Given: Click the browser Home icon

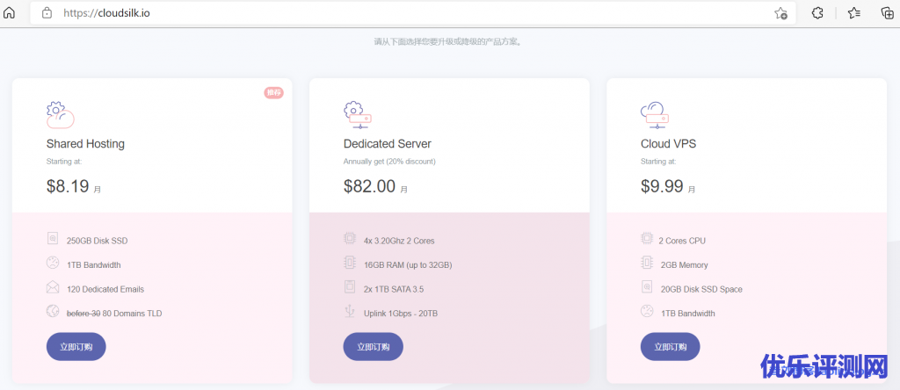Looking at the screenshot, I should coord(10,13).
